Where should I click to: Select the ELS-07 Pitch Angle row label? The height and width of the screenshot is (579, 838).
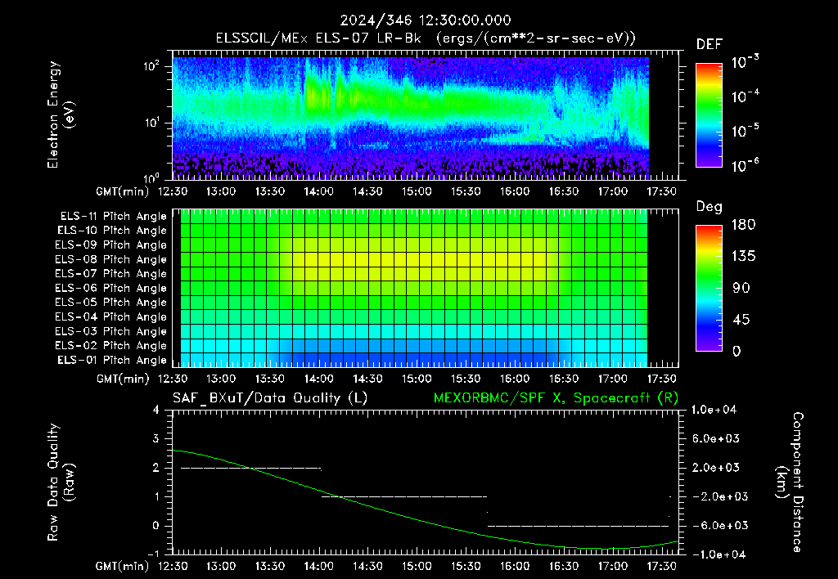click(x=111, y=273)
